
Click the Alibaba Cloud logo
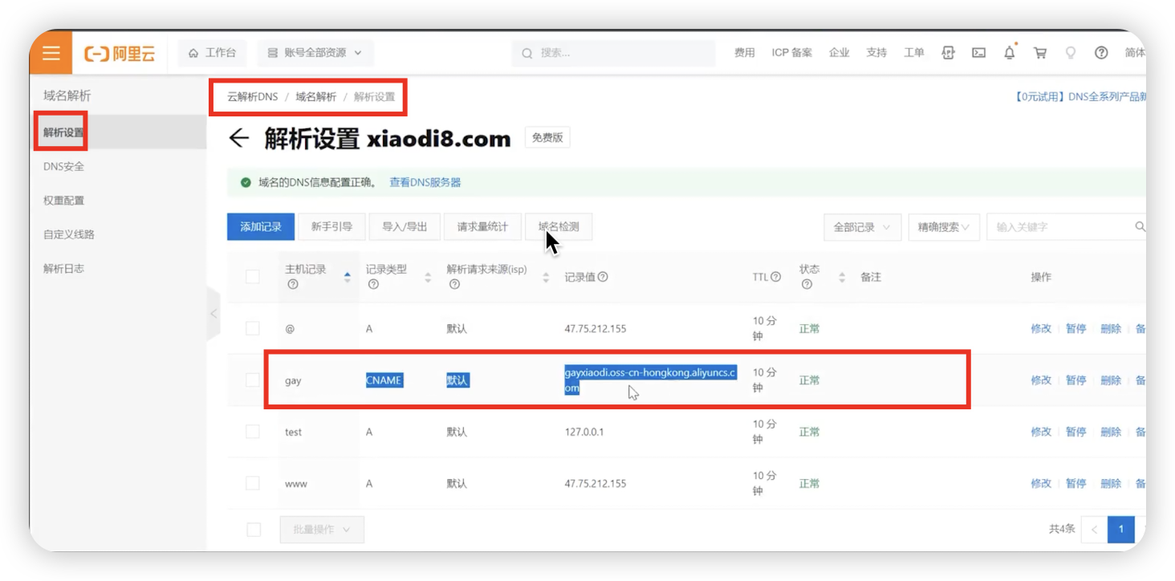tap(120, 54)
